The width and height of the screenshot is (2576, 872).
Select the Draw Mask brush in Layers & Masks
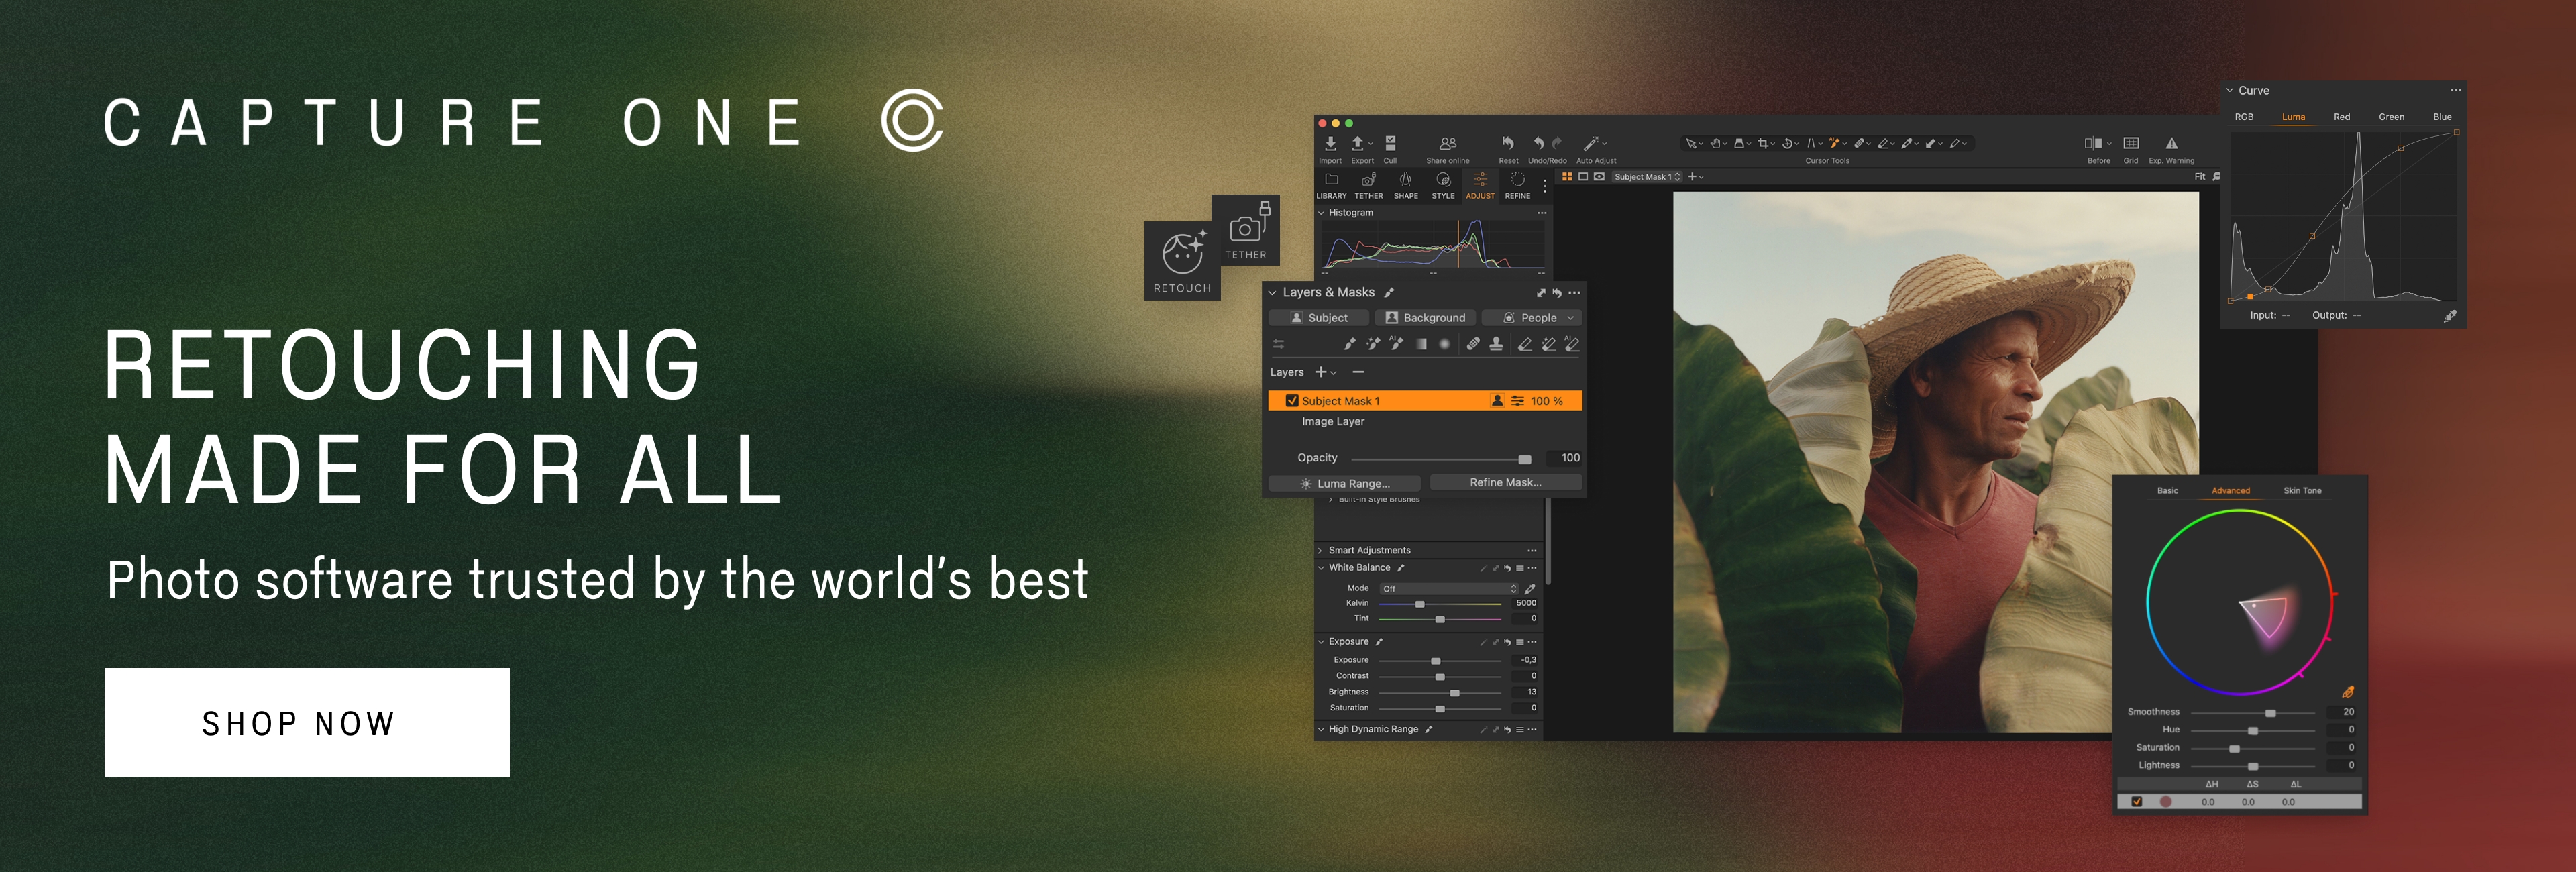point(1349,344)
